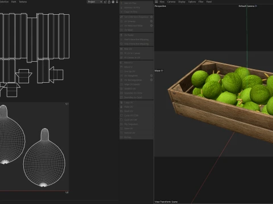Open the UV editor Textures menu
This screenshot has width=273, height=204.
click(23, 2)
